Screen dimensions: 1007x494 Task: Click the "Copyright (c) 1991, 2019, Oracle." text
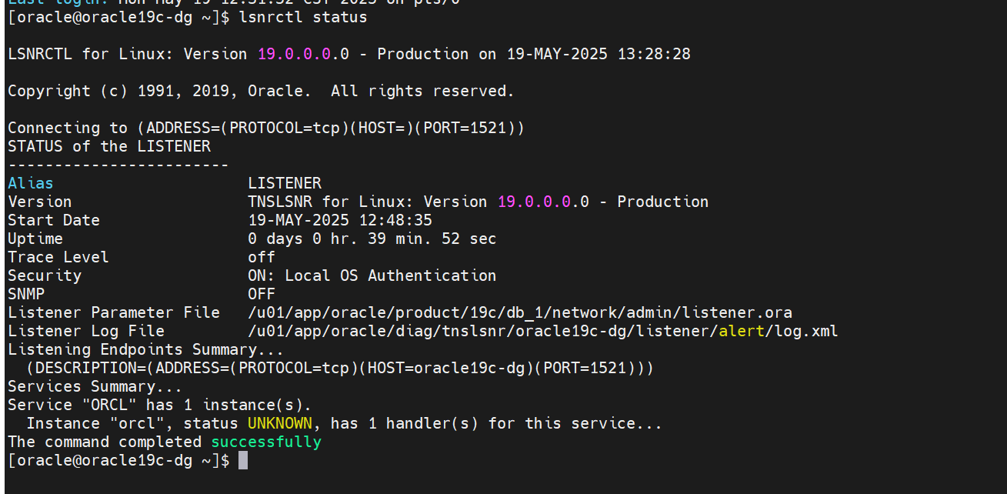160,91
